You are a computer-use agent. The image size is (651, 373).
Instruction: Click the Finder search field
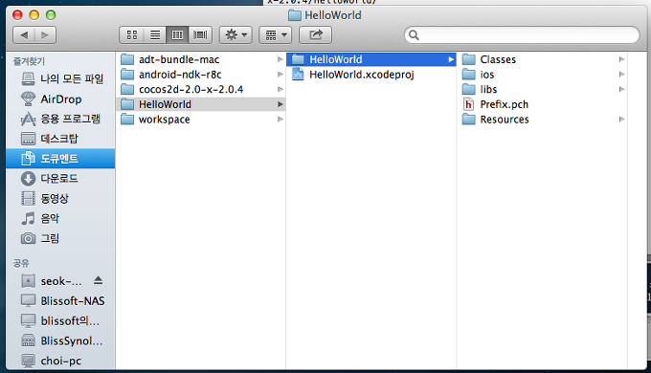(x=522, y=35)
